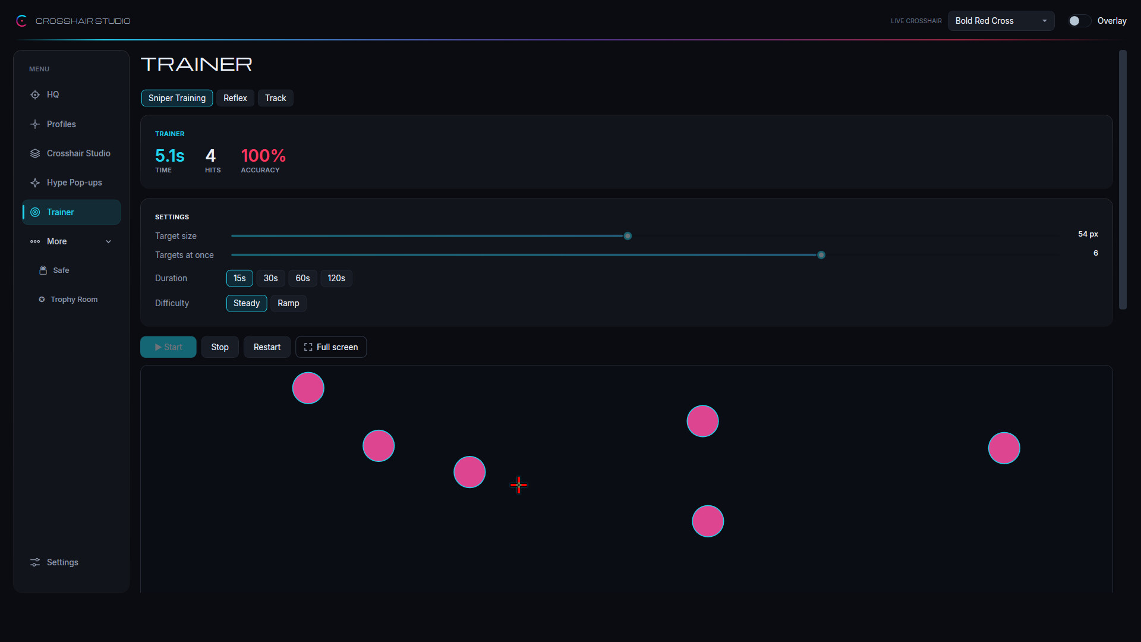This screenshot has width=1141, height=642.
Task: Click the 100% accuracy value
Action: click(263, 156)
